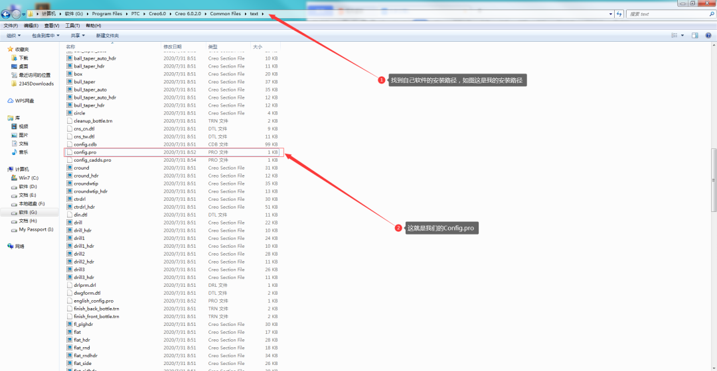Select dwgform.dtl file name

[x=87, y=293]
